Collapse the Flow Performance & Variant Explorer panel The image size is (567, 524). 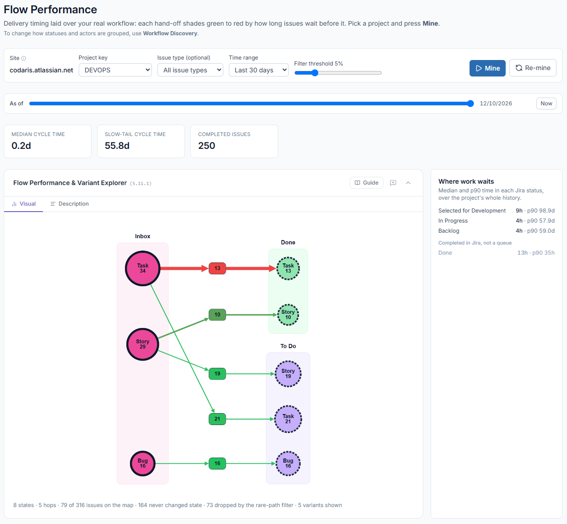tap(408, 183)
